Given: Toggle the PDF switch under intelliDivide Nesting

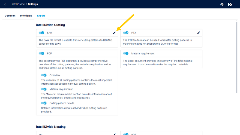Looking at the screenshot, I should click(126, 134).
